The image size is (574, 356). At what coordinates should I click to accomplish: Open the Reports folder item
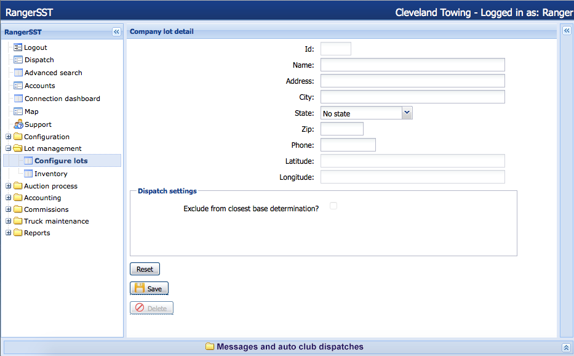tap(36, 233)
